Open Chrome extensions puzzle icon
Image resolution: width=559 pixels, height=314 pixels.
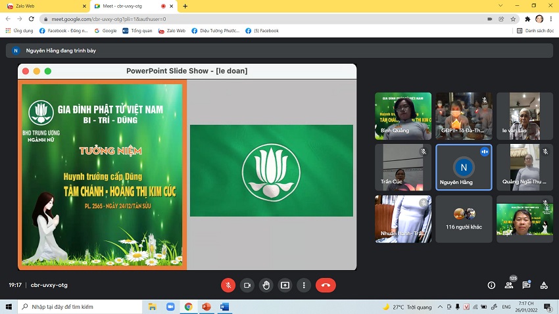tap(527, 19)
